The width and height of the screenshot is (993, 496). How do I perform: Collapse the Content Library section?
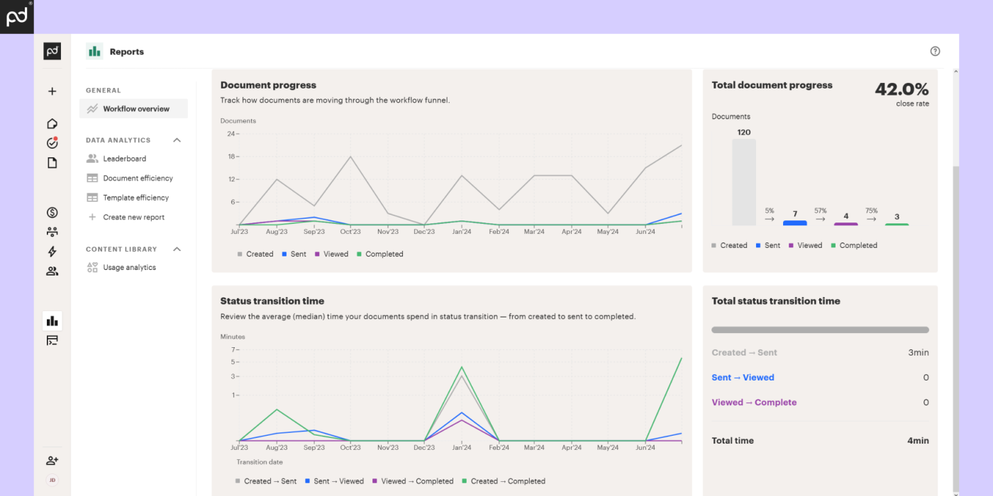[177, 249]
